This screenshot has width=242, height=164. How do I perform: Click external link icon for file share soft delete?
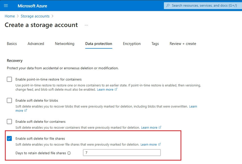[x=159, y=144]
